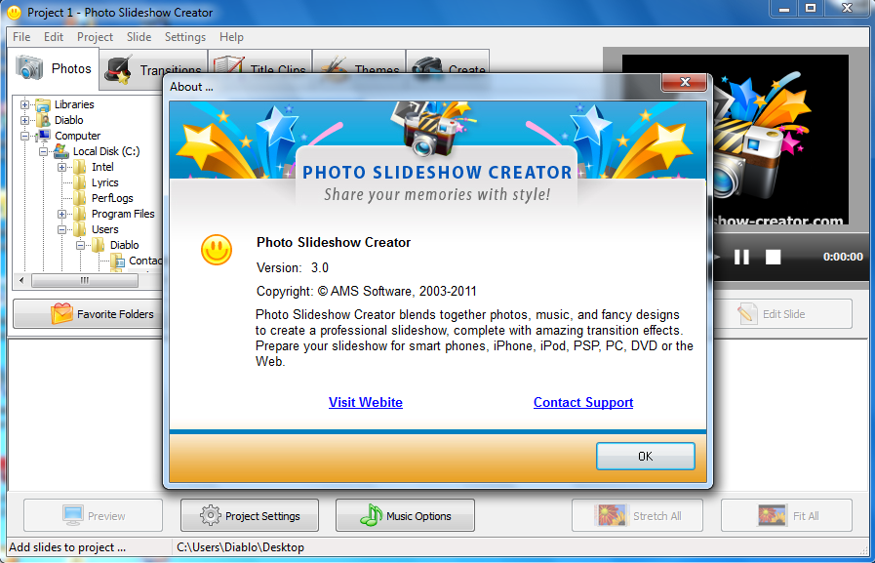875x563 pixels.
Task: Open the Project menu
Action: 95,37
